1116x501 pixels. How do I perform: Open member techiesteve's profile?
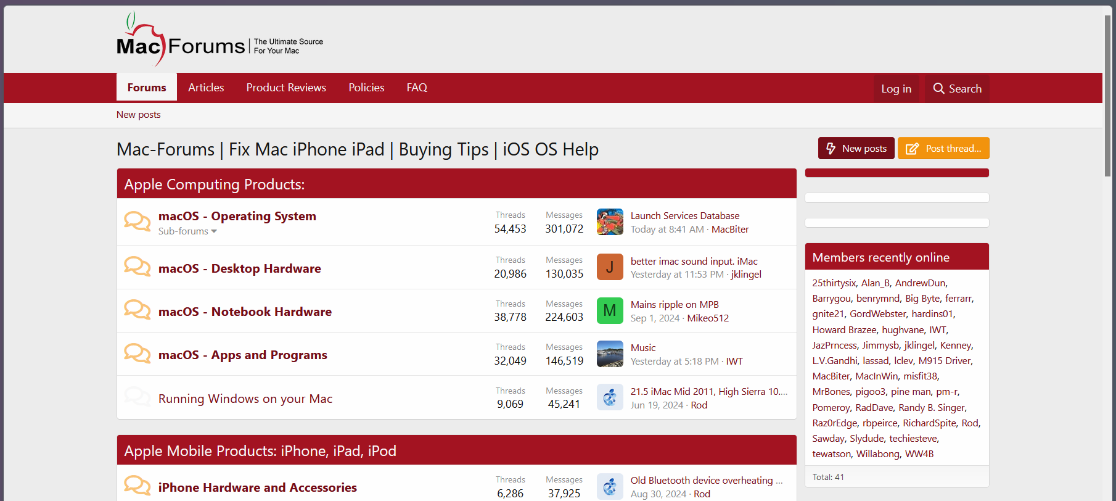913,439
